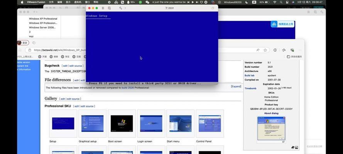The image size is (343, 154).
Task: Click the WeChat menu bar icon
Action: (147, 2)
